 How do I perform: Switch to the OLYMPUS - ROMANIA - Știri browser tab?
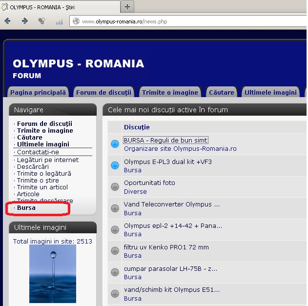[60, 7]
